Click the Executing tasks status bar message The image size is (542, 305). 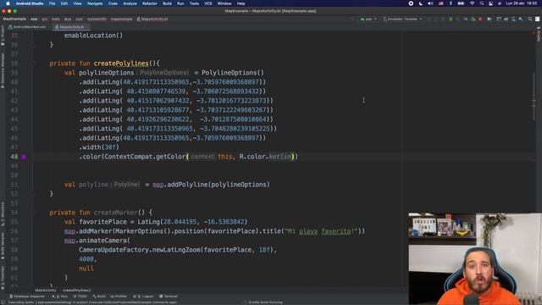pos(92,302)
